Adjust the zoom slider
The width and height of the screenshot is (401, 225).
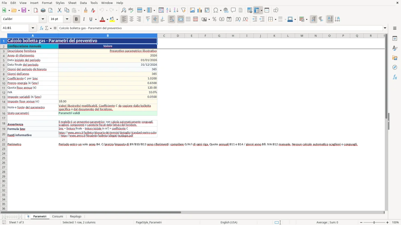[374, 222]
